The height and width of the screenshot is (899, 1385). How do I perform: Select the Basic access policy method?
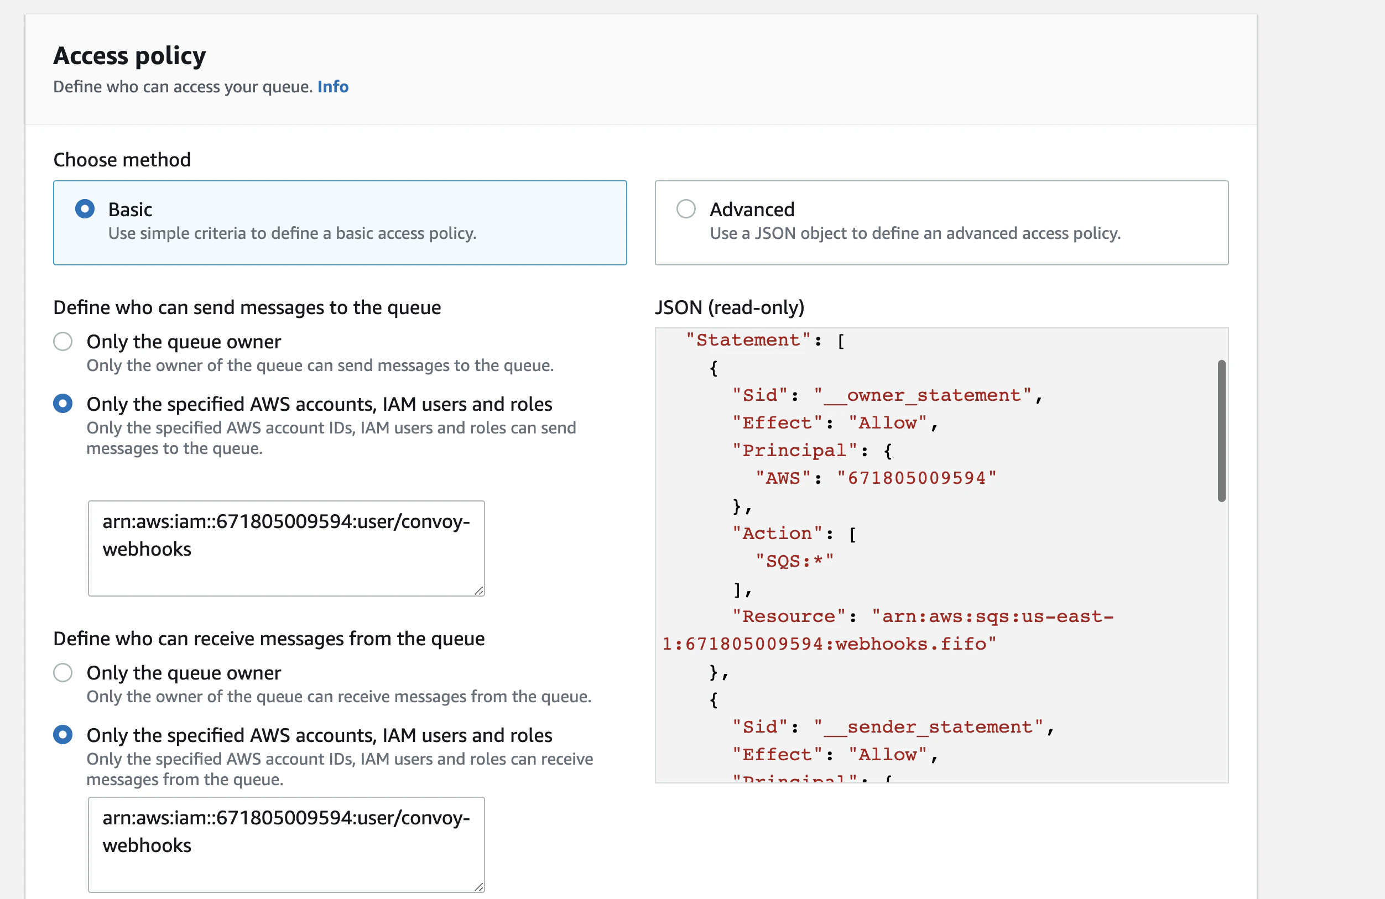(x=85, y=209)
